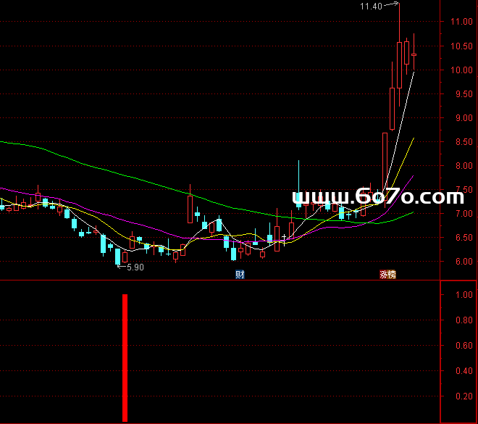Click the www.6o7o.com watermark link
The image size is (478, 424).
pos(377,196)
